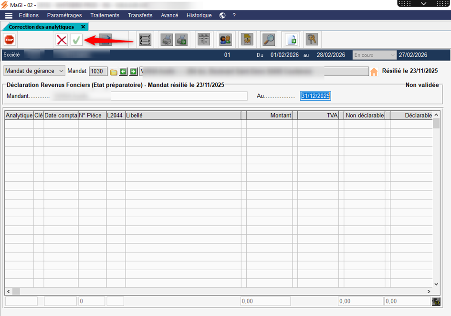Click the red STOP icon
Image resolution: width=451 pixels, height=316 pixels.
tap(9, 40)
